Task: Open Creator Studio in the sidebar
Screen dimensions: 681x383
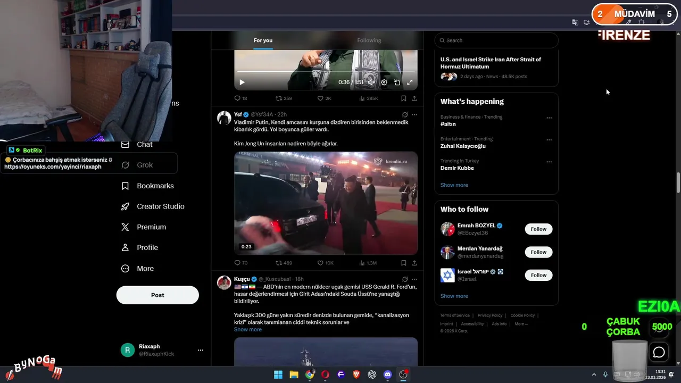Action: point(153,206)
